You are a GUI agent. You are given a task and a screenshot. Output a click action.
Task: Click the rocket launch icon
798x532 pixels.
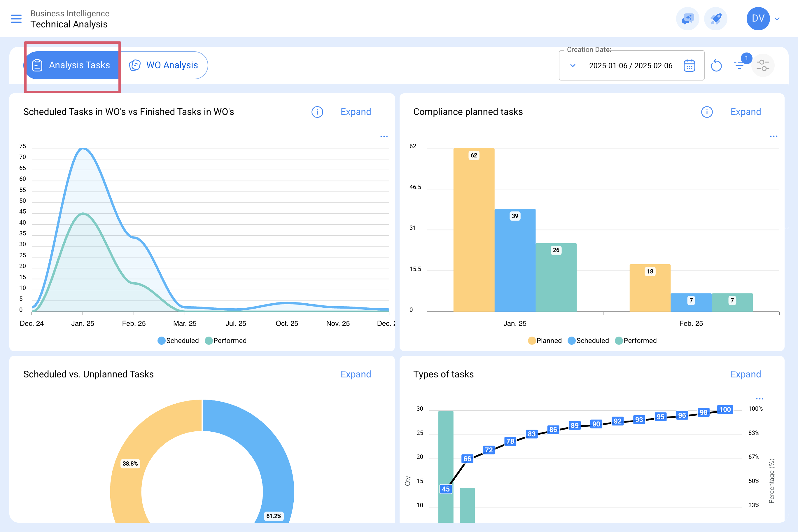click(x=715, y=19)
